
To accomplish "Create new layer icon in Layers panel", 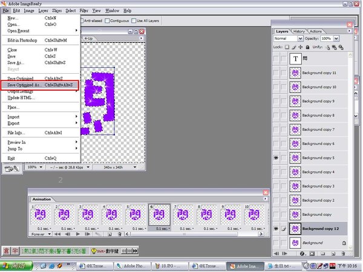I will point(333,254).
